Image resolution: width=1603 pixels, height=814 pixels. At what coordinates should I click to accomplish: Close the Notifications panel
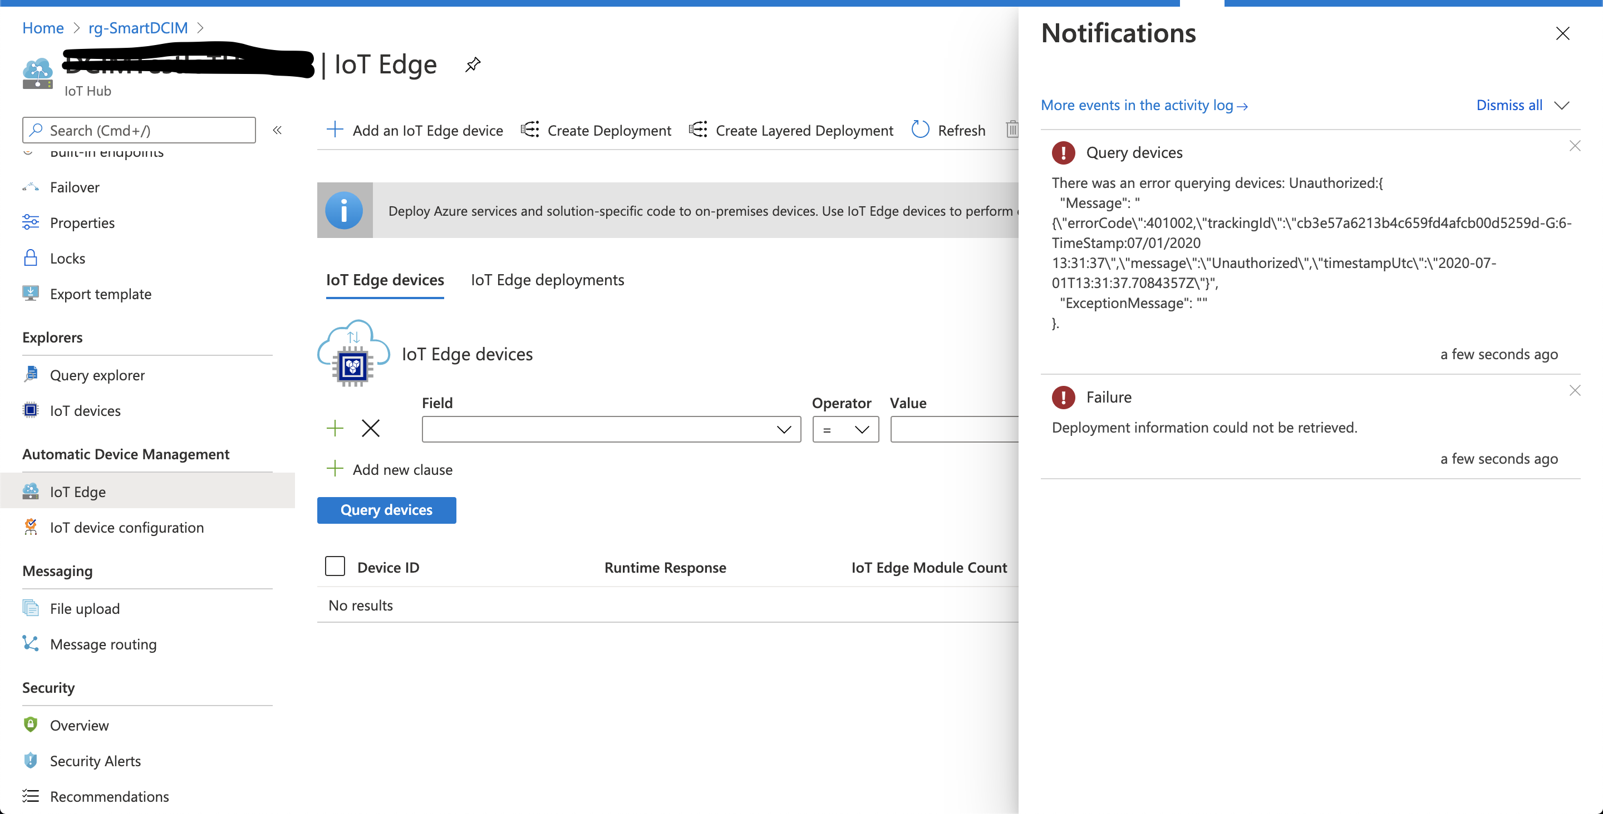(1562, 33)
